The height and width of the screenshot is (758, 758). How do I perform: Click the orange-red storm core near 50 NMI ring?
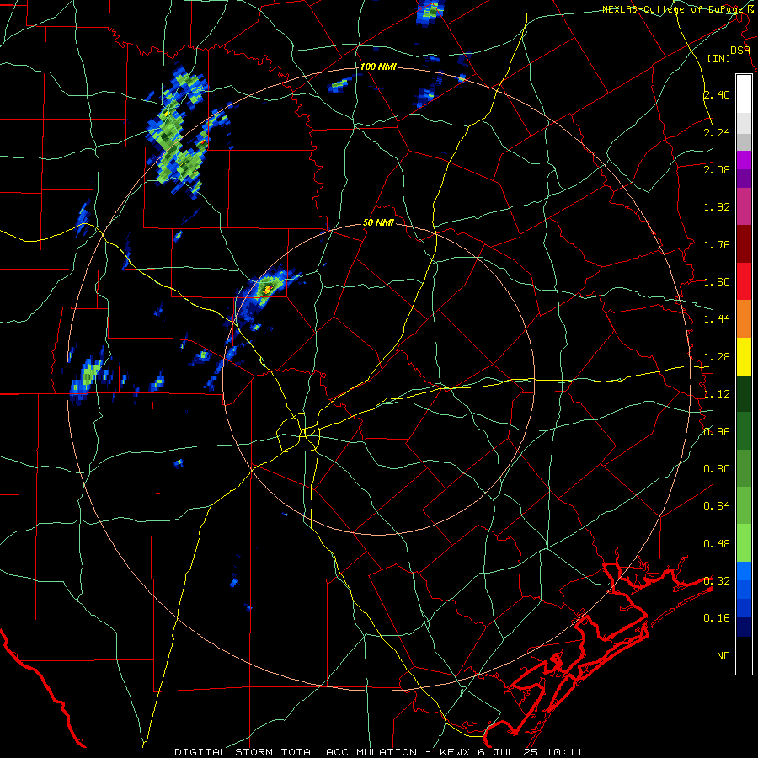tap(267, 289)
